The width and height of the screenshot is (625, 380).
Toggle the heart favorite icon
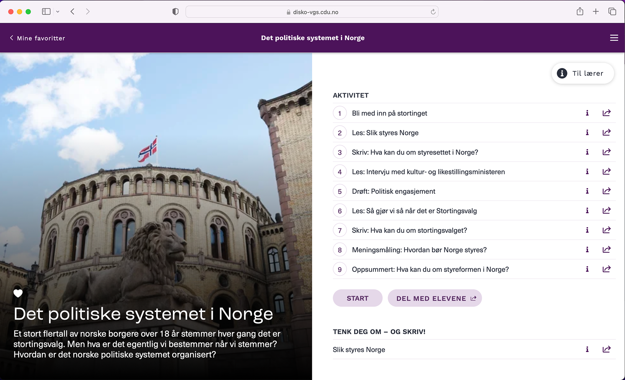point(18,293)
